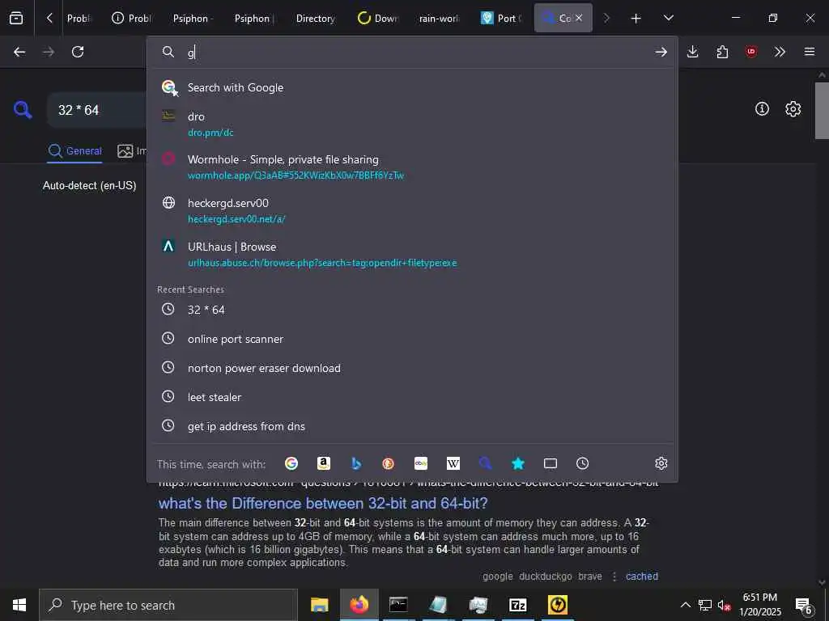Open the heckergd.serv00 suggestion
The image size is (829, 621).
412,211
